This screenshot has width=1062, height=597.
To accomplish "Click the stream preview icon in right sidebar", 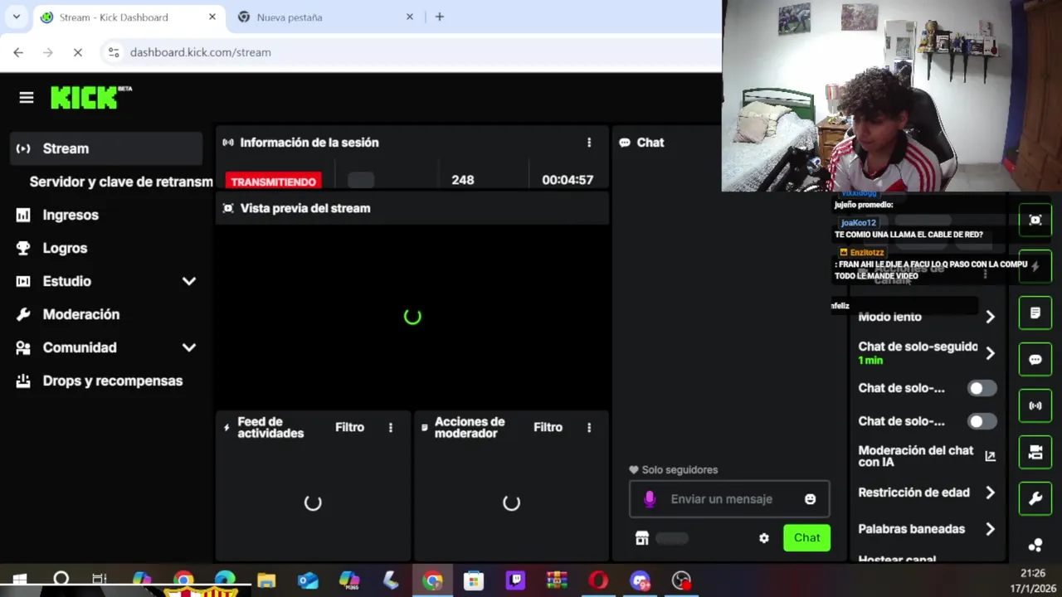I will (x=1035, y=220).
